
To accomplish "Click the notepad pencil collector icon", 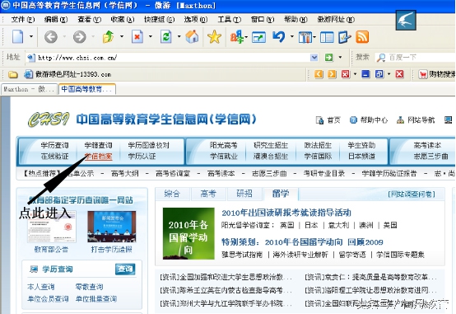I will 345,37.
